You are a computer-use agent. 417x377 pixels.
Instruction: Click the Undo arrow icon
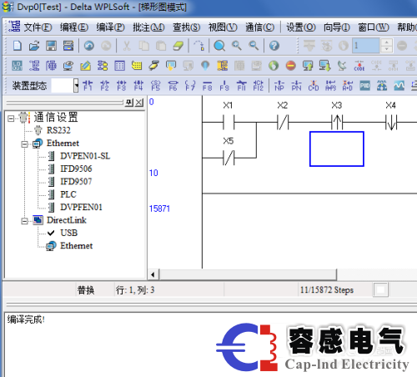coord(89,46)
